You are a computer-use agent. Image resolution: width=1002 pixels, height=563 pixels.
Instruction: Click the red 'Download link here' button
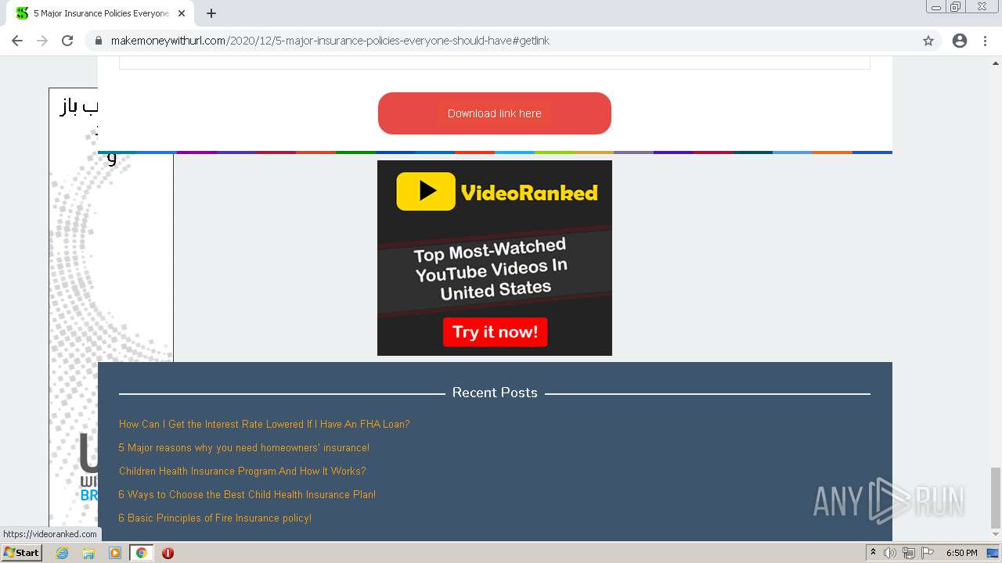[495, 113]
